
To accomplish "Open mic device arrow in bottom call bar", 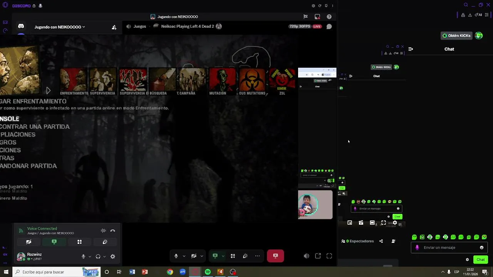I will click(x=184, y=256).
